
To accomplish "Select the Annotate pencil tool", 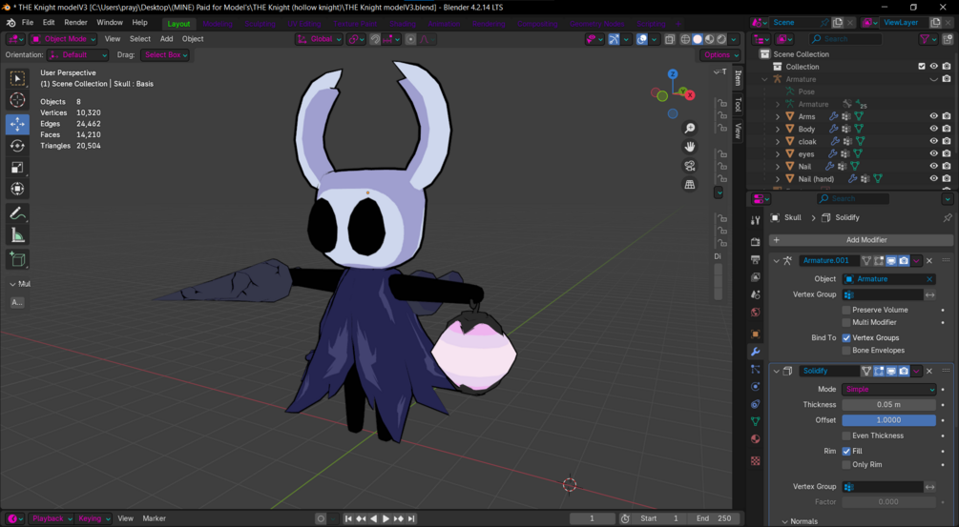I will pyautogui.click(x=17, y=213).
